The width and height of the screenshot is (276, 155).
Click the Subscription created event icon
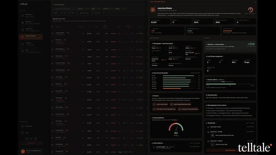(208, 127)
